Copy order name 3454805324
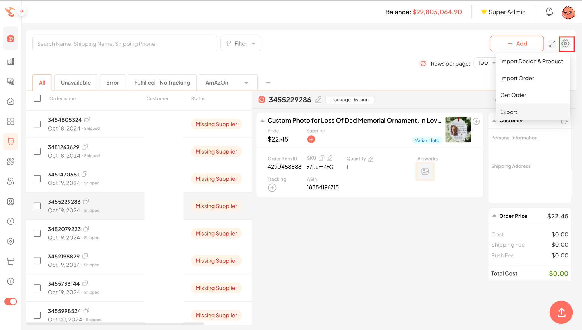 pyautogui.click(x=87, y=119)
